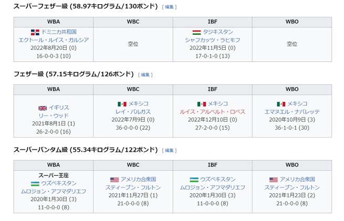The image size is (344, 221).
Task: Open 編集 link for スーパーバンタム級 section
Action: [169, 151]
